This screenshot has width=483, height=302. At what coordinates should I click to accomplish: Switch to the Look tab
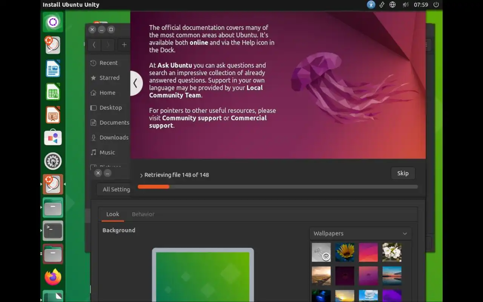coord(112,214)
